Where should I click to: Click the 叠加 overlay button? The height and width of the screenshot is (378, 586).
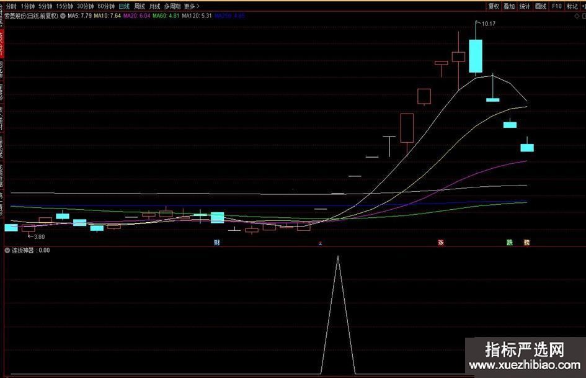(509, 6)
